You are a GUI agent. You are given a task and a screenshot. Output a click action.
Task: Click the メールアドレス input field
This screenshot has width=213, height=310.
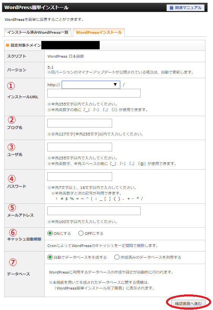pos(94,211)
